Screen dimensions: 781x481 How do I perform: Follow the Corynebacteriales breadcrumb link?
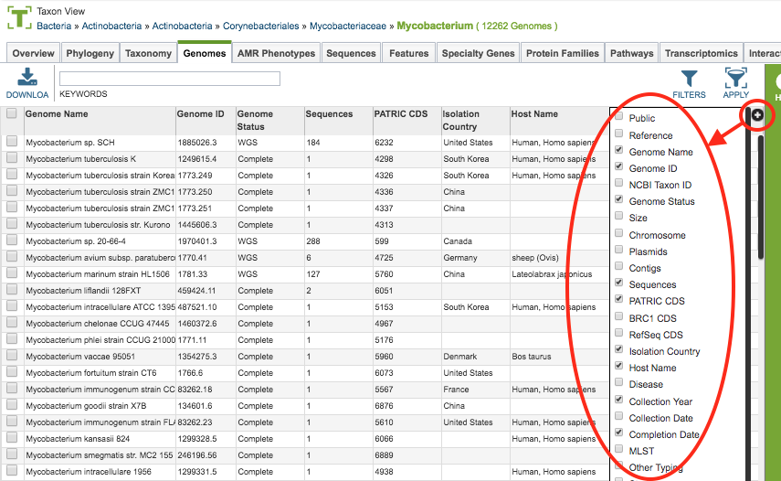point(261,26)
